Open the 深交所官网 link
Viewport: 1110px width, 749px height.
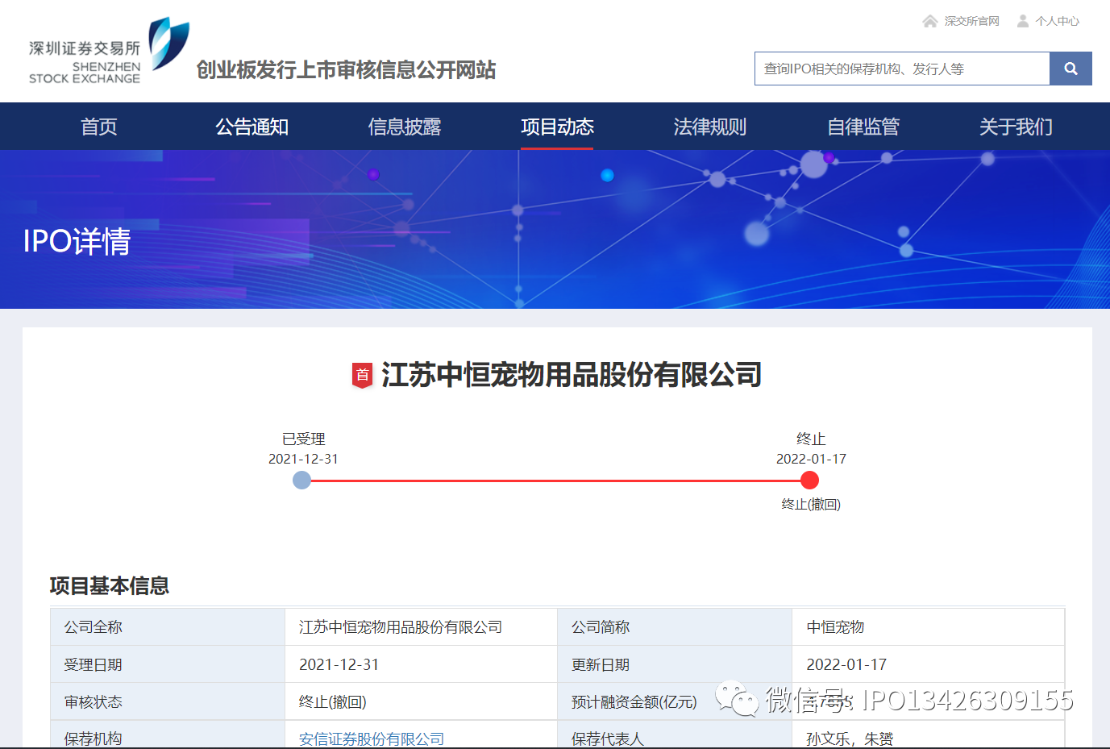tap(971, 21)
